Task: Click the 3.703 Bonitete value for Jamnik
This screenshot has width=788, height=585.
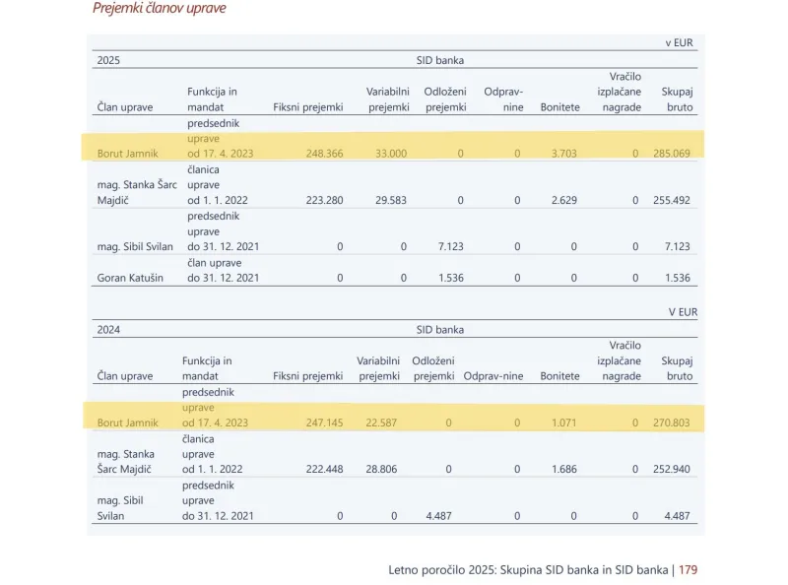Action: pyautogui.click(x=563, y=154)
